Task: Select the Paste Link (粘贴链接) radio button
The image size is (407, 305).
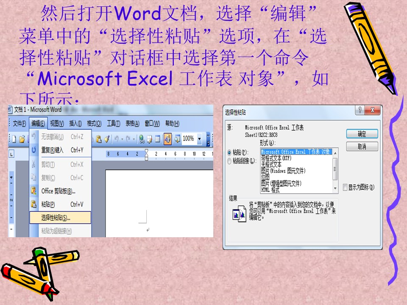Action: pyautogui.click(x=229, y=161)
